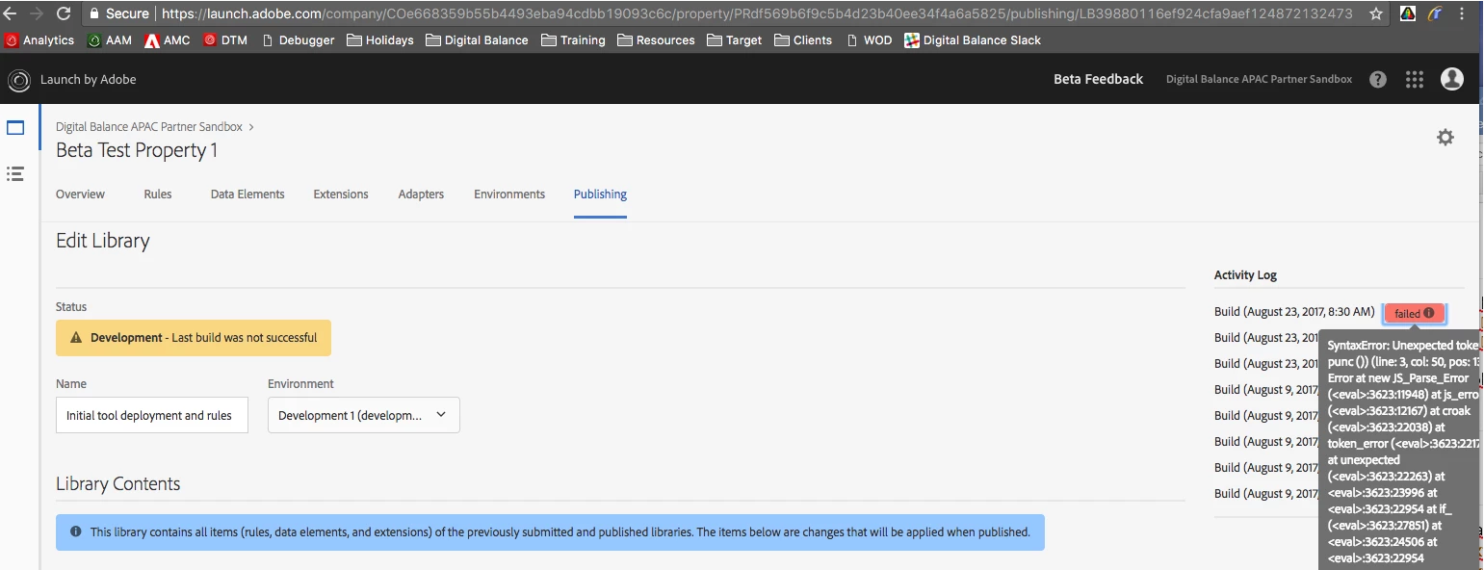Click the red failed status badge
Image resolution: width=1484 pixels, height=570 pixels.
(x=1414, y=313)
